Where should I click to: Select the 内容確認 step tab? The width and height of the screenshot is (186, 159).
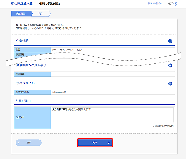[22, 14]
